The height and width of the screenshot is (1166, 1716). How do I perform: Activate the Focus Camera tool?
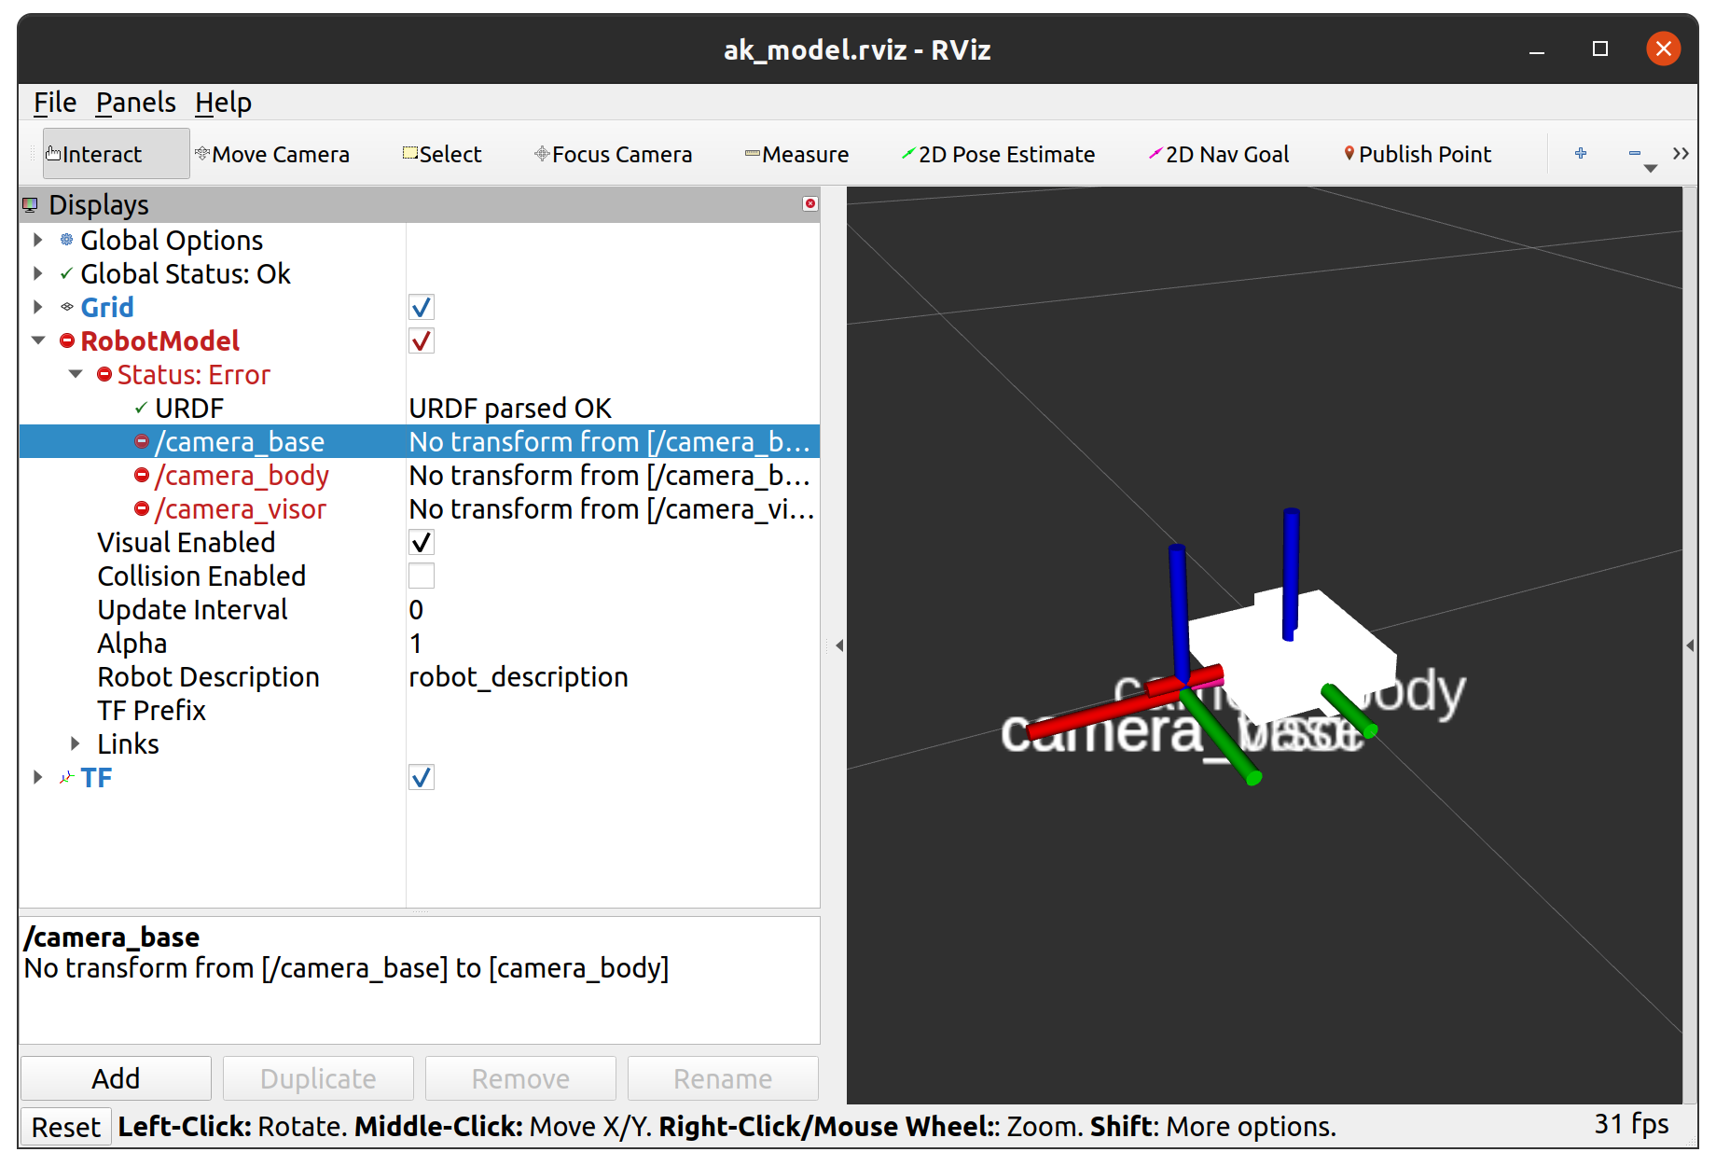613,153
